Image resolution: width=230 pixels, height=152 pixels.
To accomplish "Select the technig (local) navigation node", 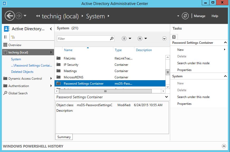I will click(x=28, y=52).
